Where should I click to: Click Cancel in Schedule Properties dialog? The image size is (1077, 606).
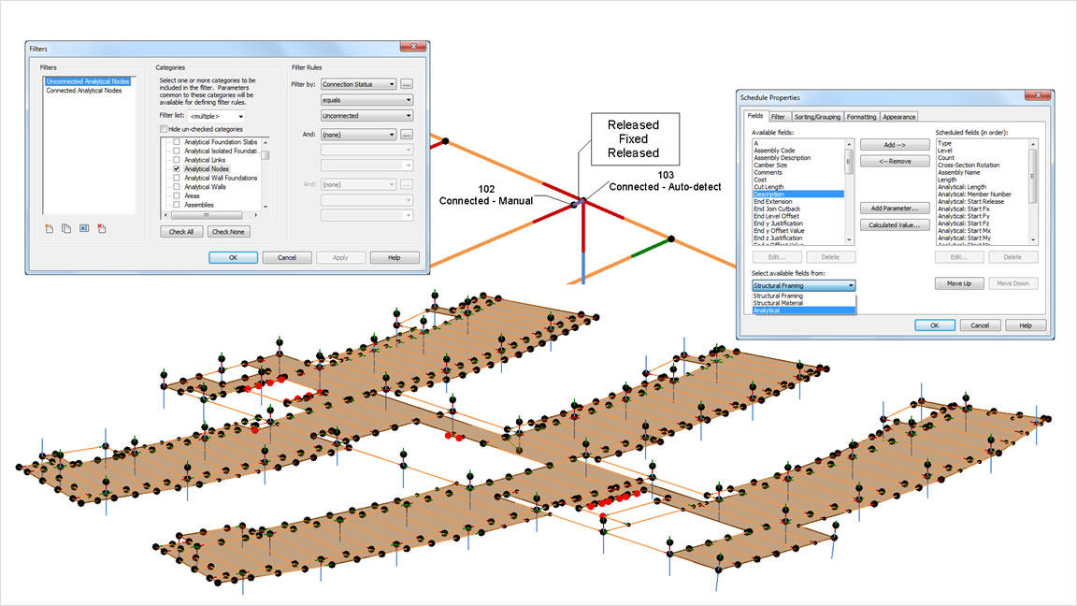(980, 325)
